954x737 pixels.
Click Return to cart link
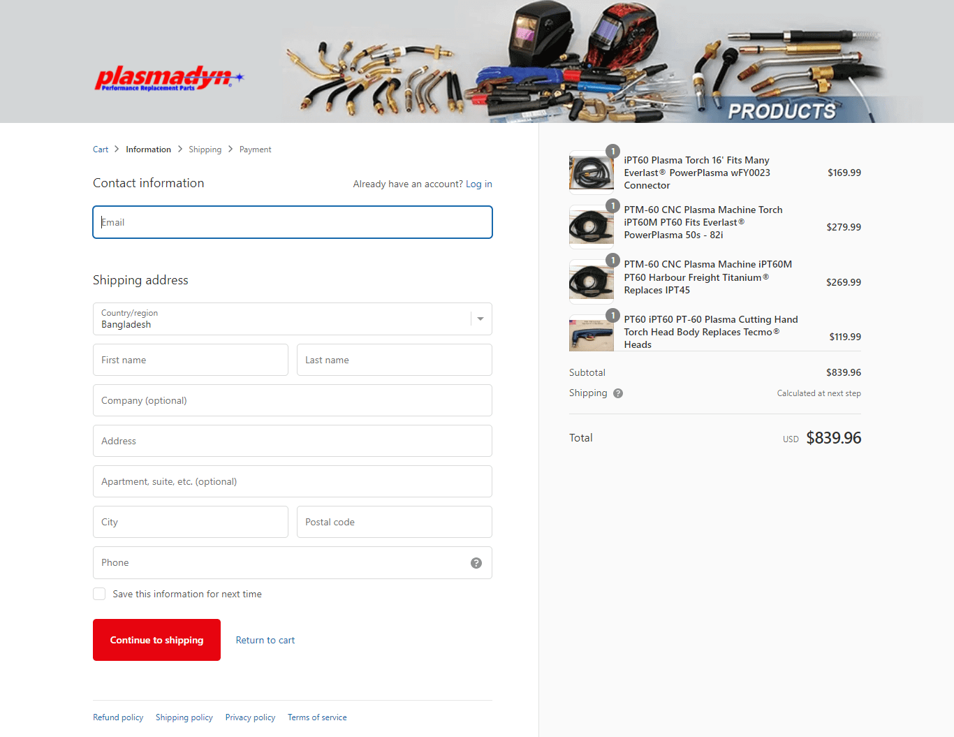click(265, 640)
